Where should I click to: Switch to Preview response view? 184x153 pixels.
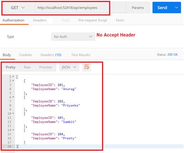coord(45,67)
